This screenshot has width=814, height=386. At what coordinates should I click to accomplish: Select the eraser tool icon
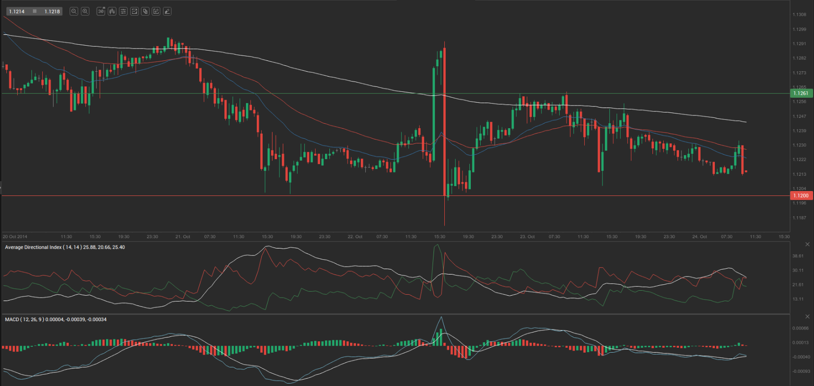coord(167,11)
